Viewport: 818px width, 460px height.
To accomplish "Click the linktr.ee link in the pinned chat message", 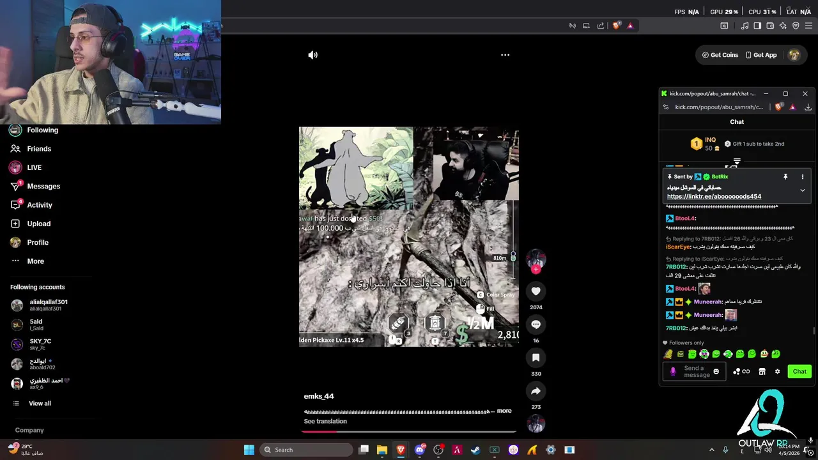I will point(714,197).
